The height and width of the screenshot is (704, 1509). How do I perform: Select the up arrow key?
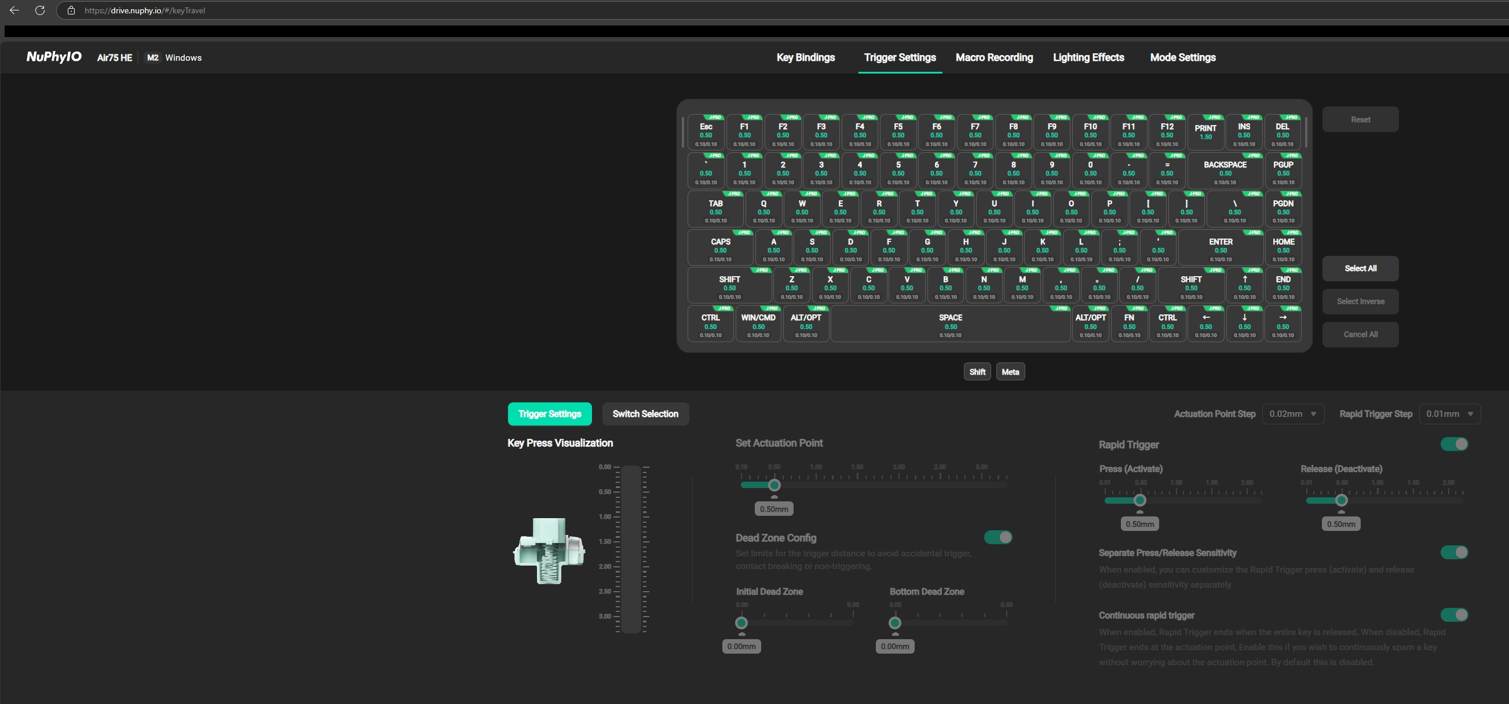pyautogui.click(x=1244, y=286)
